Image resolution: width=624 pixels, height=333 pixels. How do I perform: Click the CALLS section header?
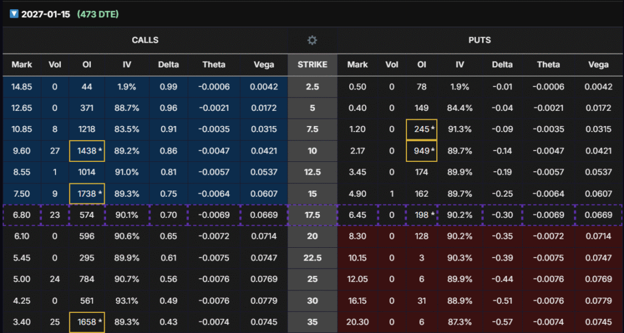click(x=144, y=40)
